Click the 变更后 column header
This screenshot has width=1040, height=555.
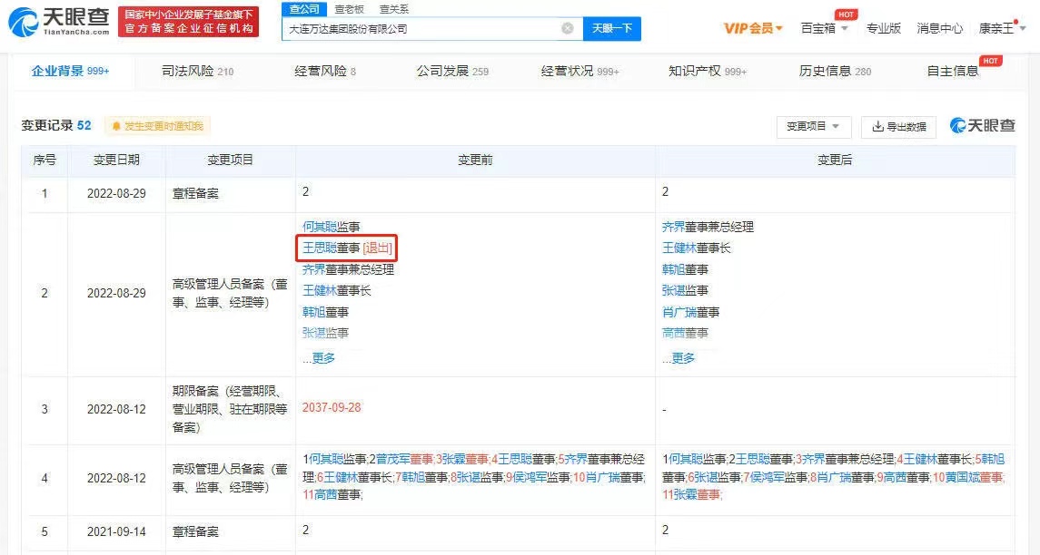click(x=835, y=161)
